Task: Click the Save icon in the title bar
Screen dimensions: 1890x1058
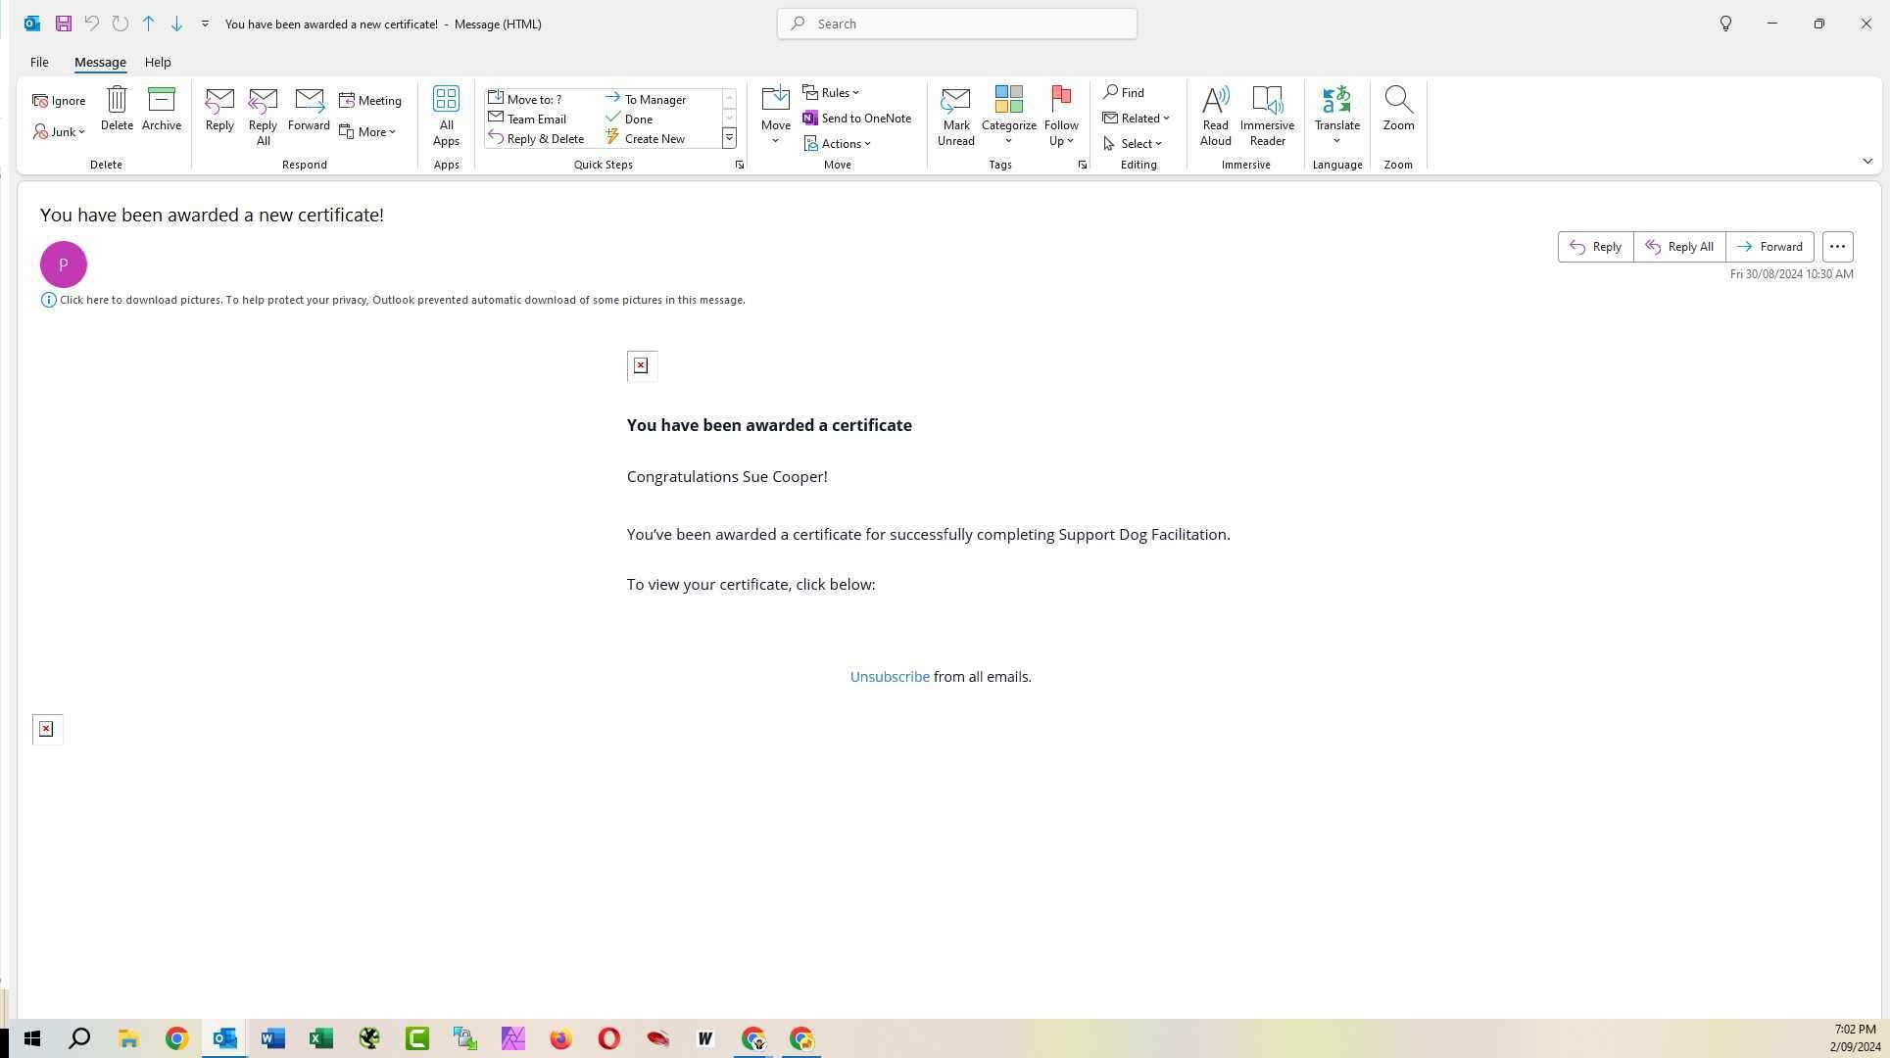Action: tap(63, 24)
